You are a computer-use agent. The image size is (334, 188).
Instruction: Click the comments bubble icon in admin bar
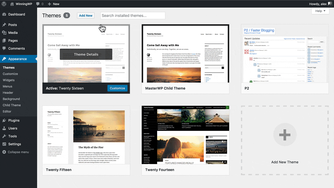click(38, 4)
